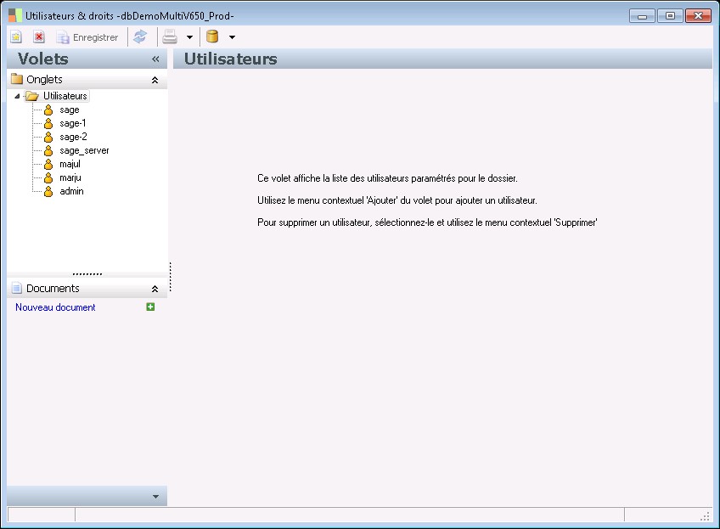Click the refresh arrows toolbar icon
Image resolution: width=720 pixels, height=529 pixels.
click(x=140, y=37)
